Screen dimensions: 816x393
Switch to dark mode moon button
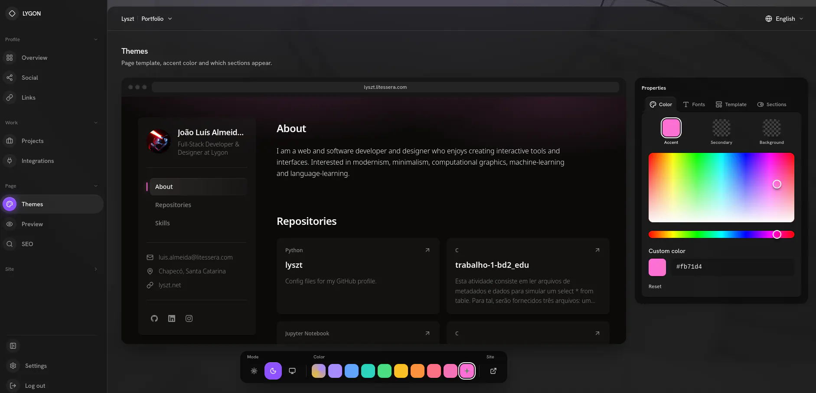coord(273,371)
